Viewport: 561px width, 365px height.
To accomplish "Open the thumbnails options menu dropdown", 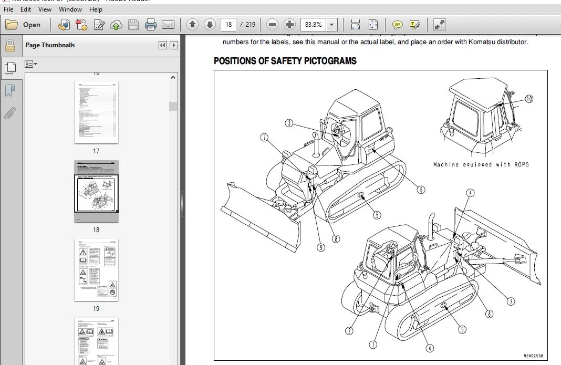I will click(x=31, y=64).
